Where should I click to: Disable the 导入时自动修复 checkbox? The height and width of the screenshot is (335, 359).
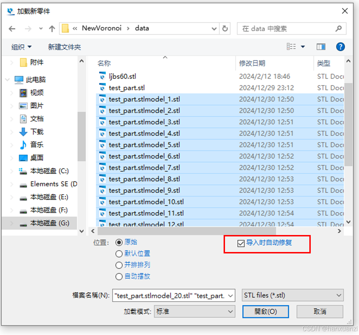(241, 243)
